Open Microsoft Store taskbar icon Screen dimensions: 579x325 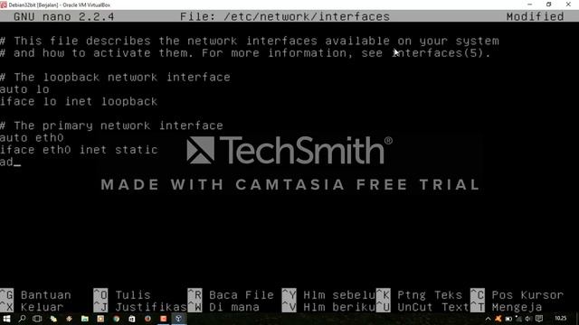(x=132, y=319)
